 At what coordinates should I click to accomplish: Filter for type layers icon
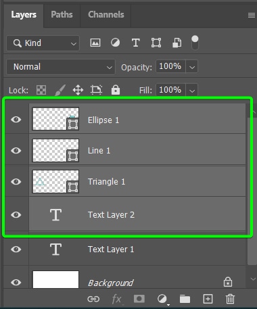(135, 43)
